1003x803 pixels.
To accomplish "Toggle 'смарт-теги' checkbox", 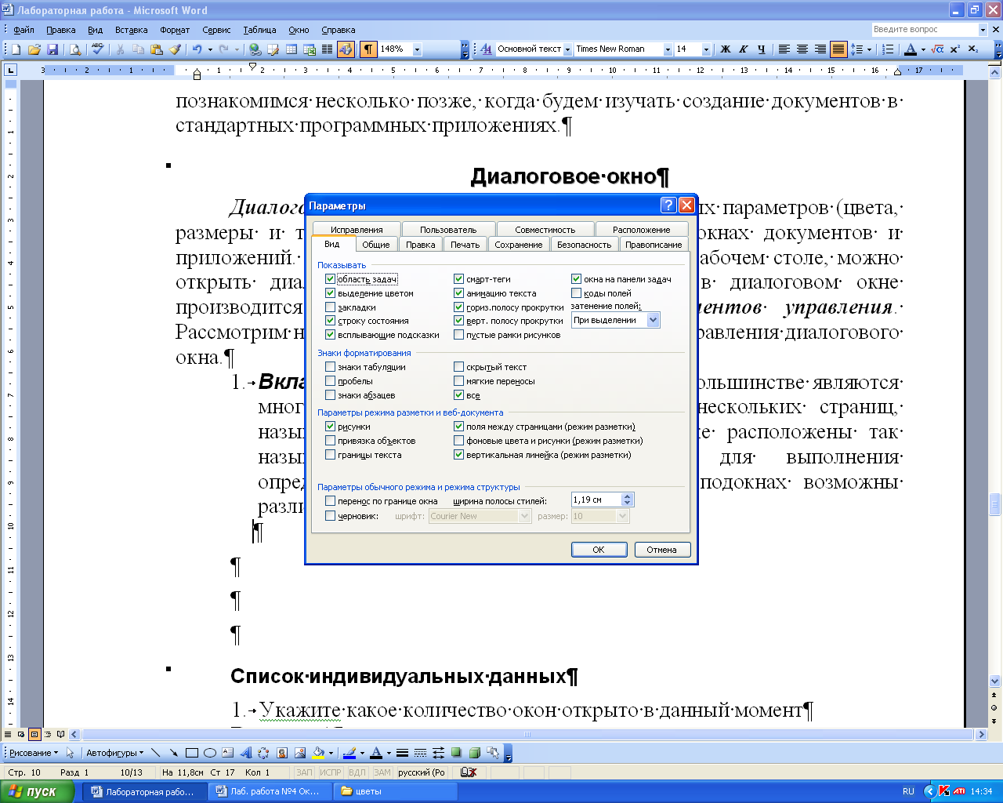I will (x=459, y=279).
